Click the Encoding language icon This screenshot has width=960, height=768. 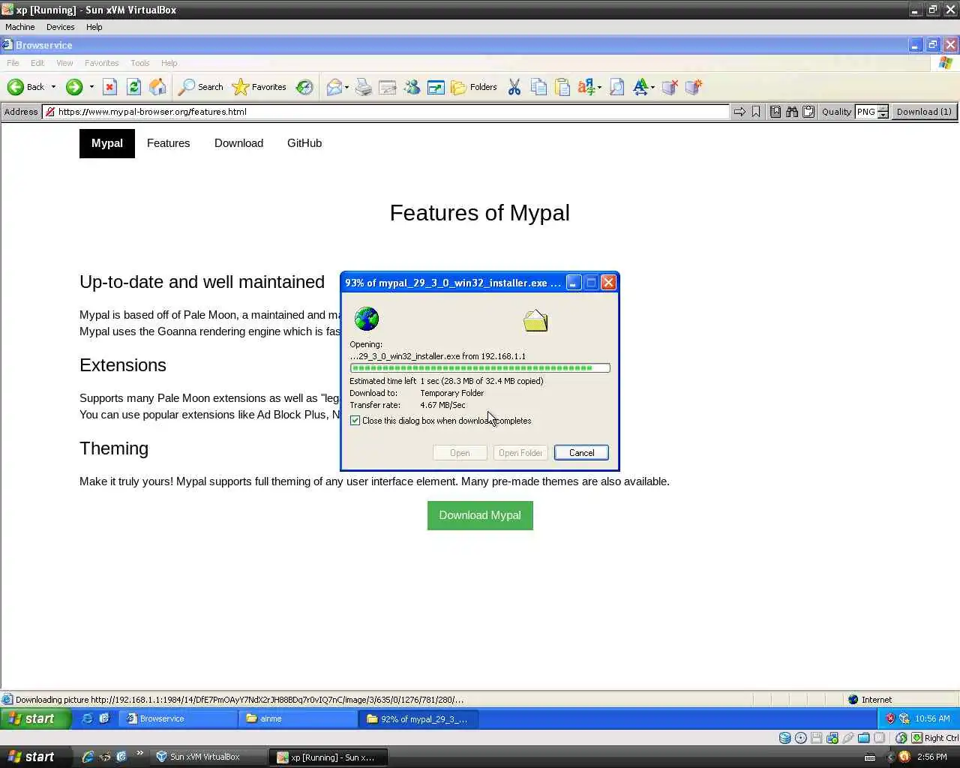tap(586, 87)
